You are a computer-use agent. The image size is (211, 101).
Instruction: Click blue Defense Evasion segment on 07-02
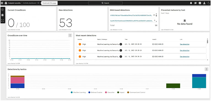click(17, 86)
